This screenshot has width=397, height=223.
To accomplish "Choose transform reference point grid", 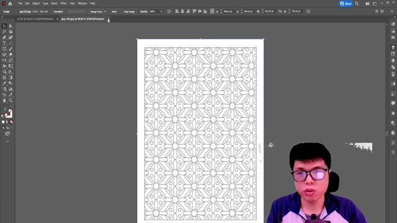I will 212,11.
